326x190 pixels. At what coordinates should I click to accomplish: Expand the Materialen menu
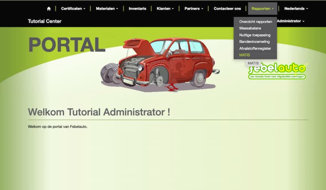[x=107, y=9]
